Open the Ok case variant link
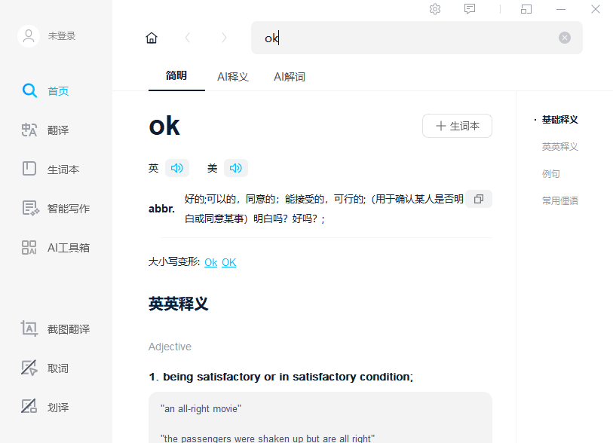Viewport: 613px width, 443px height. (210, 262)
